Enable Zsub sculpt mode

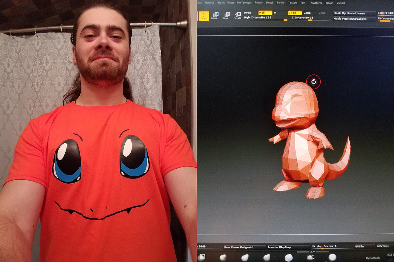307,13
